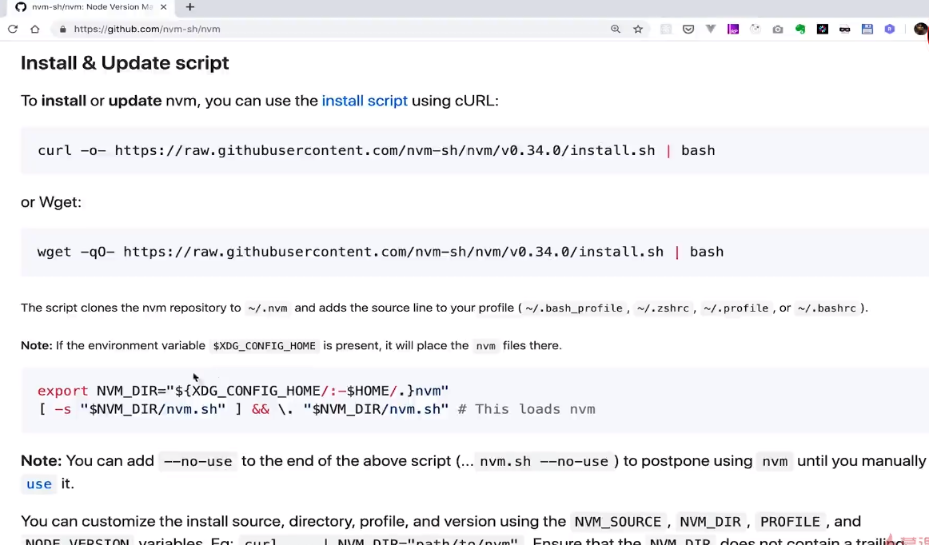Click the '# This loads nvm' comment line
Viewport: 929px width, 545px height.
coord(527,409)
